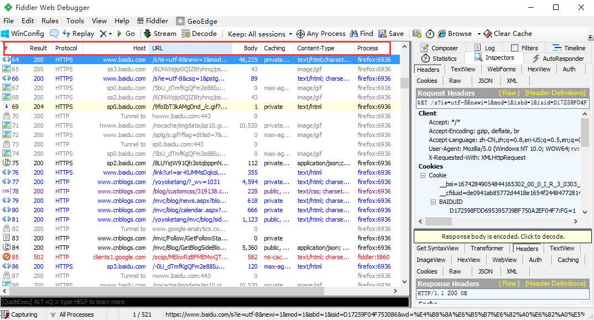
Task: Open the Rules menu
Action: click(50, 21)
